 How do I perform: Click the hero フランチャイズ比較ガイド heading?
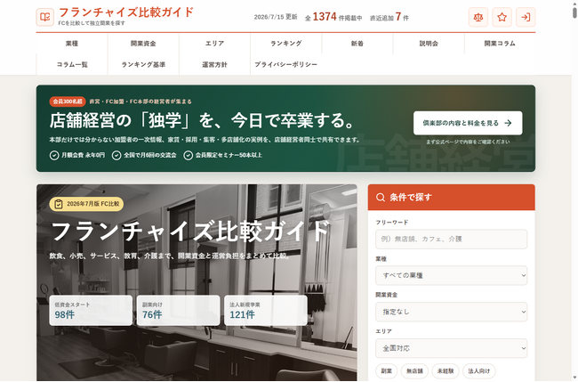(x=190, y=232)
